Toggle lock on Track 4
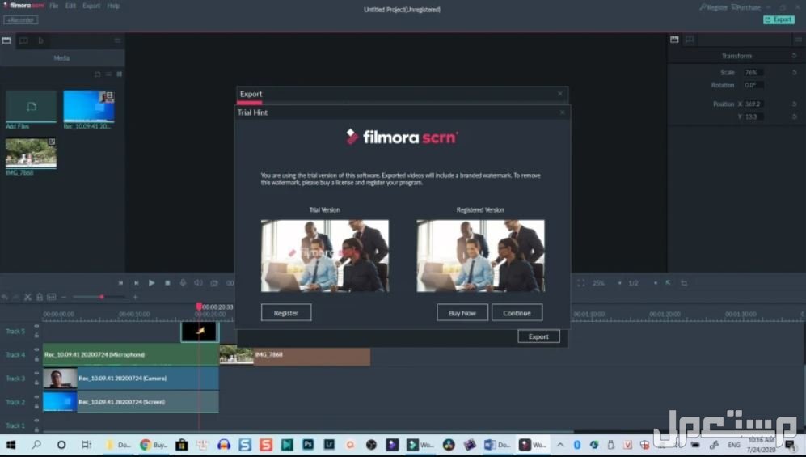The height and width of the screenshot is (457, 806). [x=36, y=359]
